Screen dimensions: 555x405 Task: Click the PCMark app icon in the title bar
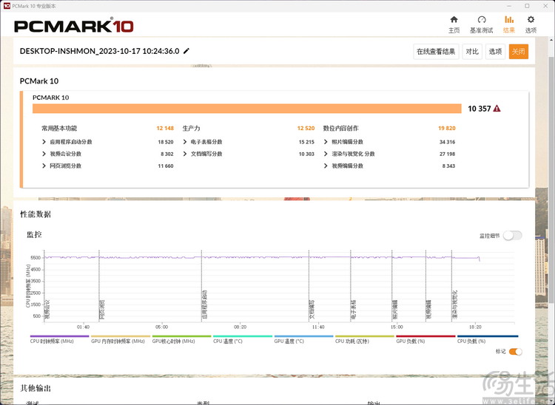click(7, 5)
